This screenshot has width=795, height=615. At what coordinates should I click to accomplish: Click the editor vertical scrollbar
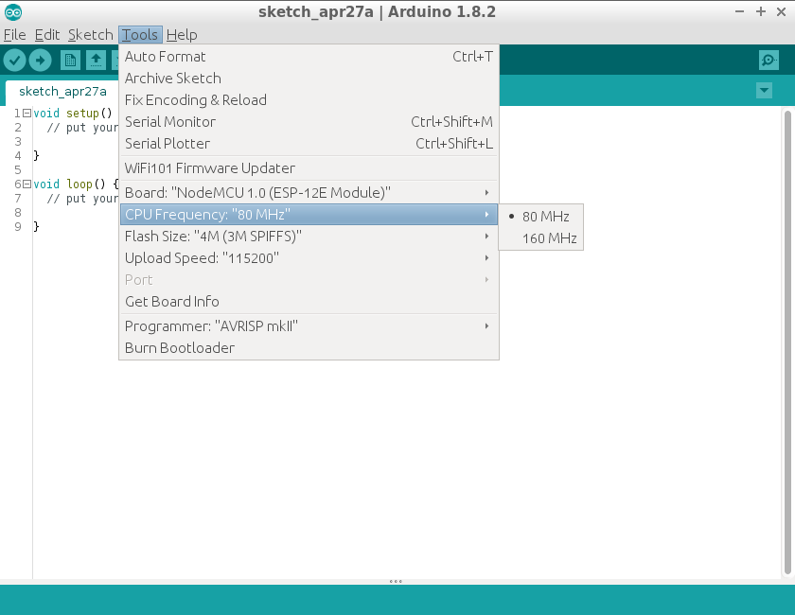(x=787, y=343)
